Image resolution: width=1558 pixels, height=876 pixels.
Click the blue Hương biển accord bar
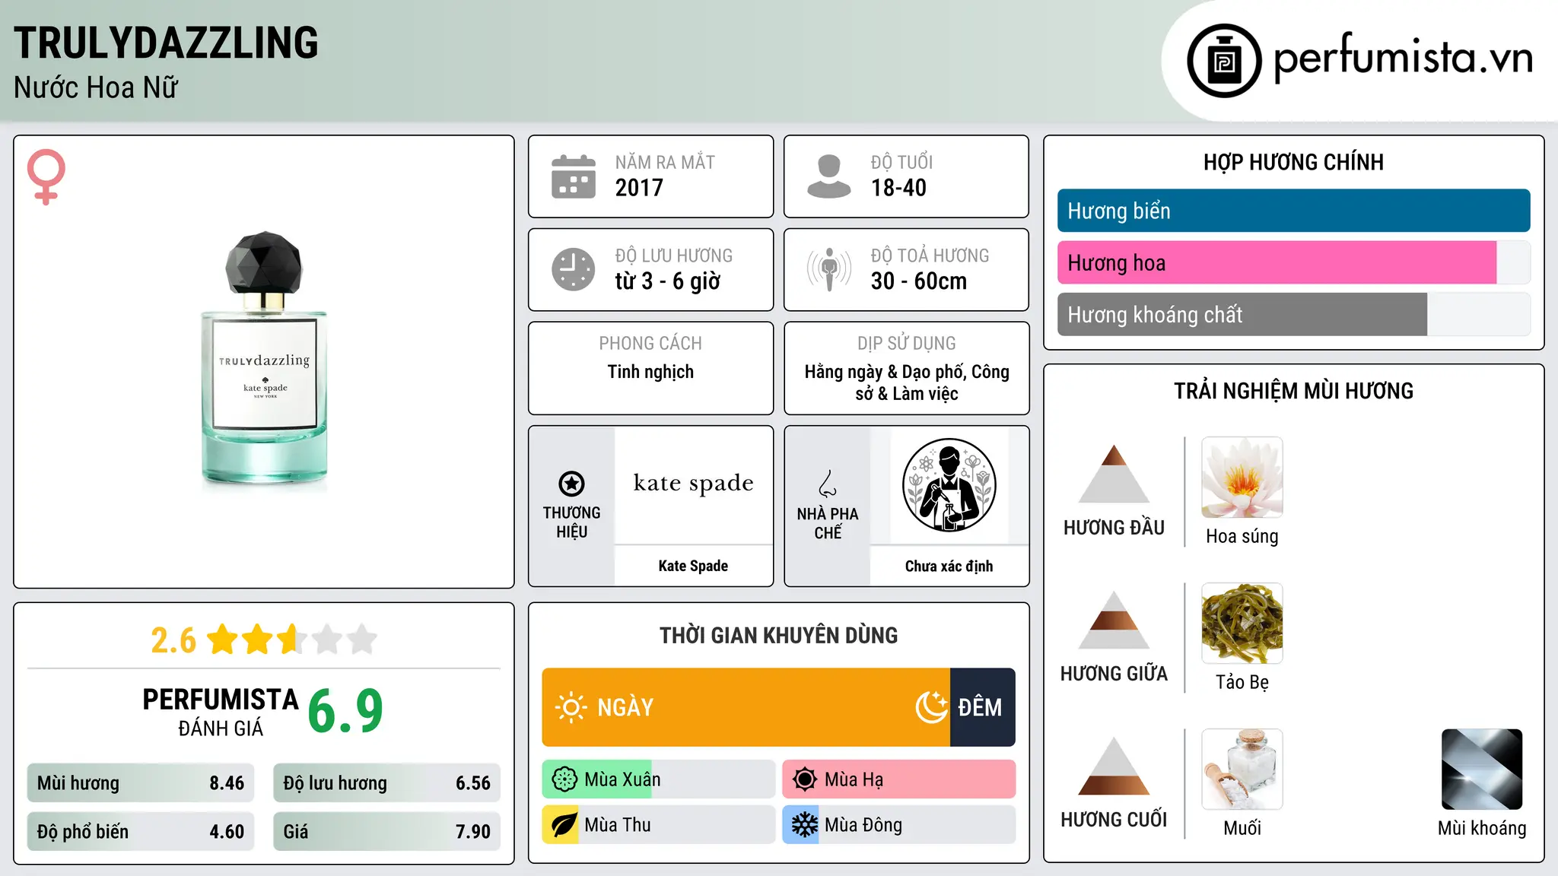coord(1293,211)
